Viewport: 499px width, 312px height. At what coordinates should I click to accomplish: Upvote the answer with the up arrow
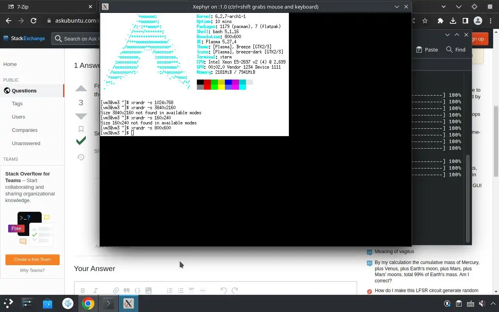point(81,89)
